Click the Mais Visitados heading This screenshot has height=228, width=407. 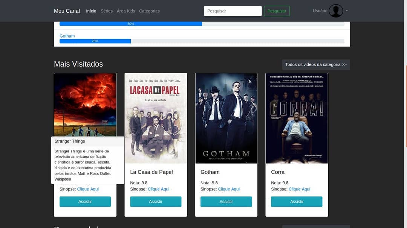coord(78,64)
